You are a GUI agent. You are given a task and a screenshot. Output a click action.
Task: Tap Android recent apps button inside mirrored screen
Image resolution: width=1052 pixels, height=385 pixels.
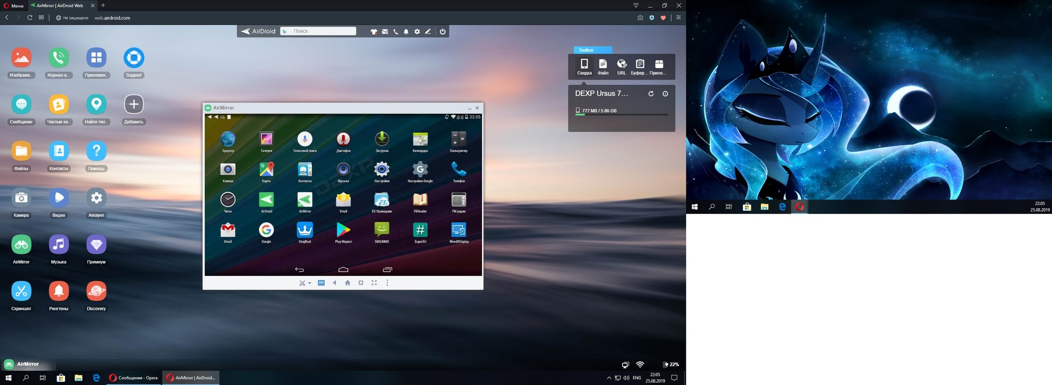click(387, 270)
